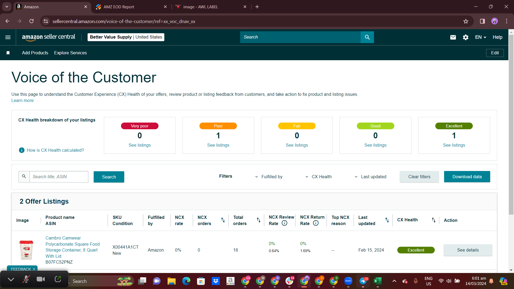514x289 pixels.
Task: Click the header Search input box
Action: pos(300,37)
